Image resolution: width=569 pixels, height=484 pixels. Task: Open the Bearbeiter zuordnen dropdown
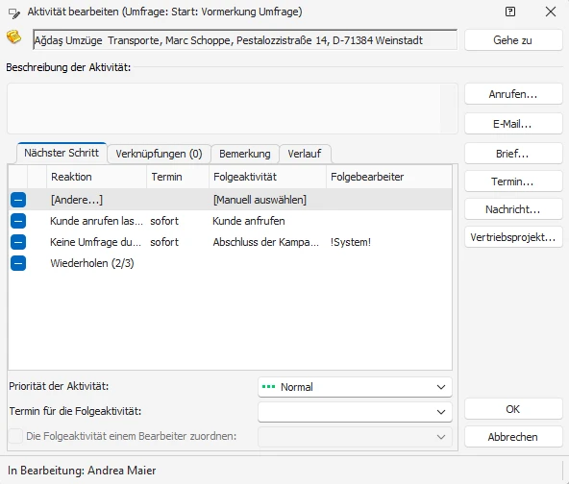pyautogui.click(x=355, y=437)
